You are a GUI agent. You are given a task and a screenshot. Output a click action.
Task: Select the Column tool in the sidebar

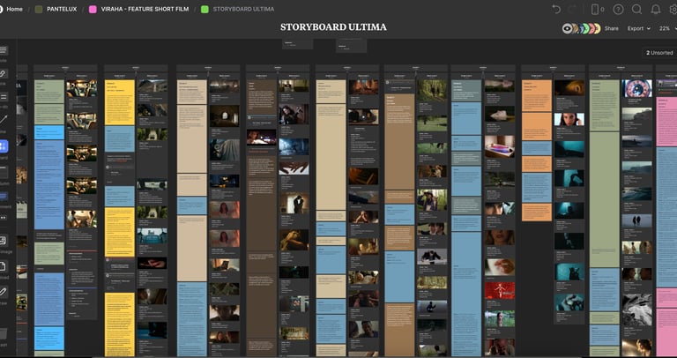click(x=4, y=174)
